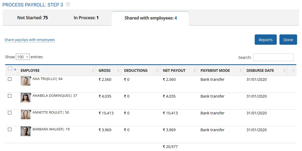Focus the Search input field
This screenshot has width=302, height=151.
(x=273, y=57)
